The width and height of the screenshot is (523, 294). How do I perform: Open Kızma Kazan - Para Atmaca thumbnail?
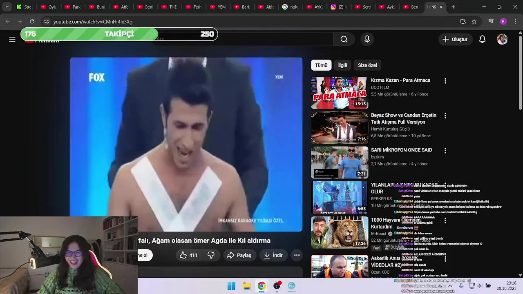tap(340, 93)
